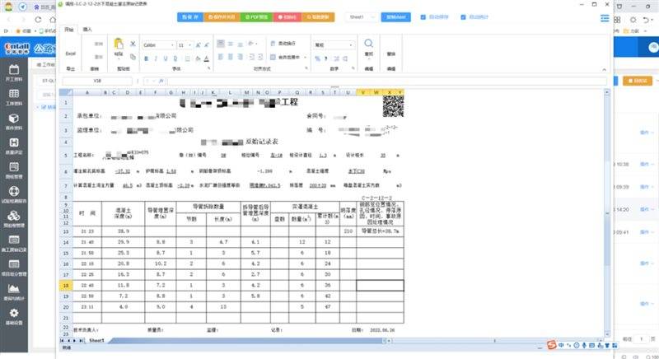The width and height of the screenshot is (659, 359).
Task: Select the Sheet1 tab at bottom
Action: pyautogui.click(x=96, y=341)
